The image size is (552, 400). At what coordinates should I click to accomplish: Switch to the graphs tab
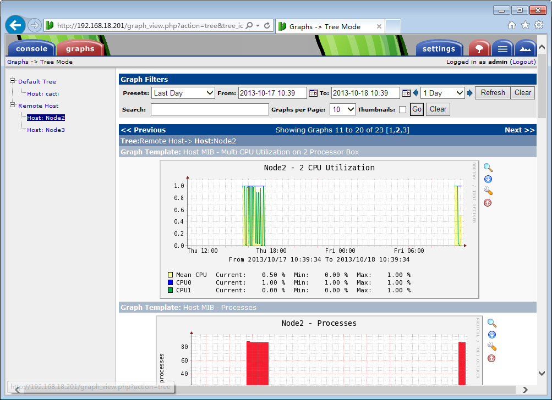(x=80, y=48)
